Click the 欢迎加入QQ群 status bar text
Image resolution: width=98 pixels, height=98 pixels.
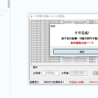tap(77, 82)
